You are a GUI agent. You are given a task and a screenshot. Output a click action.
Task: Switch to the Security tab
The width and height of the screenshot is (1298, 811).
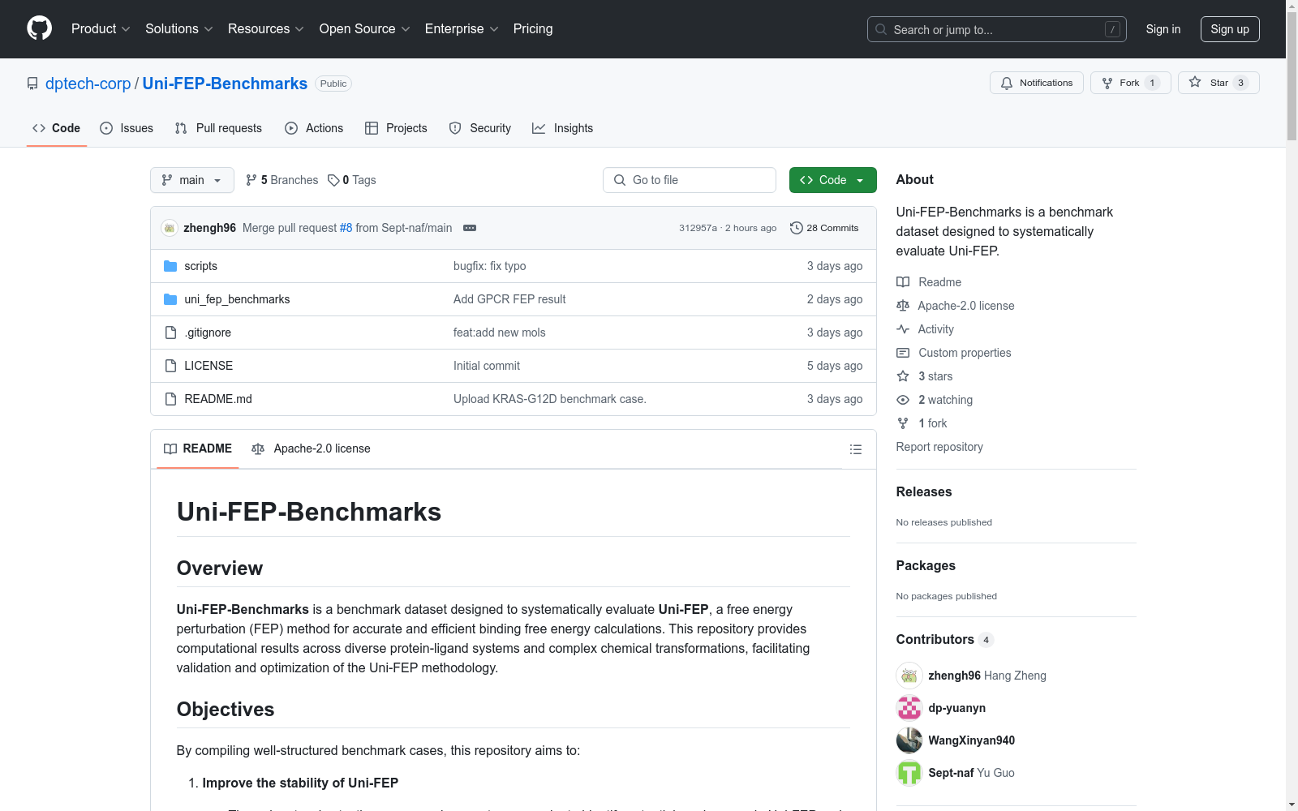[x=480, y=128]
